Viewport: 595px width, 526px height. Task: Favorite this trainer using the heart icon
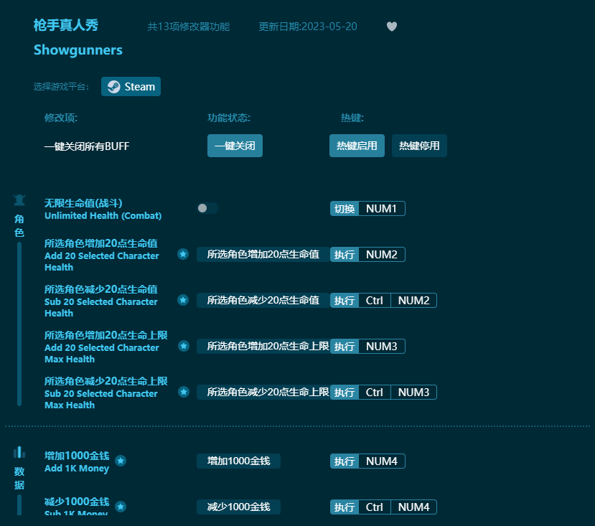(392, 26)
